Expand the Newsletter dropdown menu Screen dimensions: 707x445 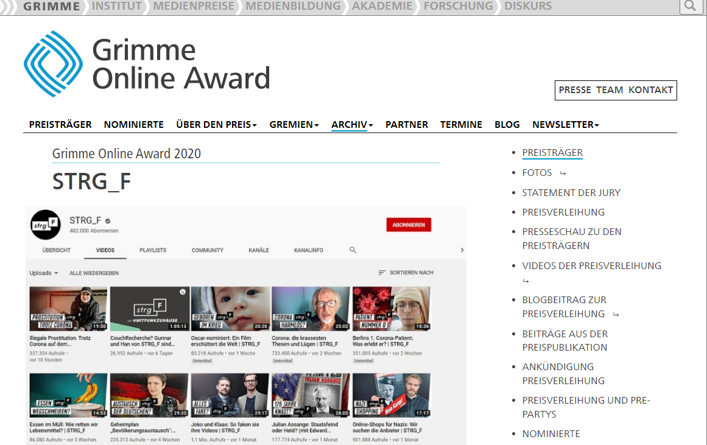point(566,124)
